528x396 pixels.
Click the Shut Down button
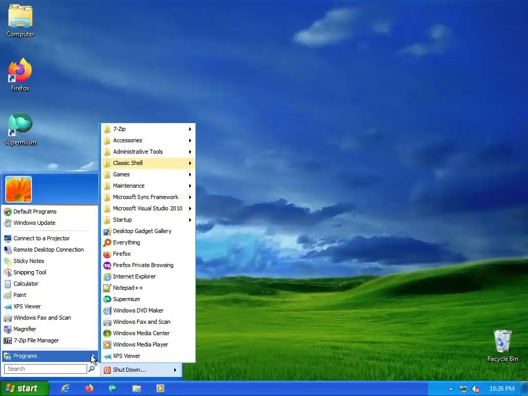135,370
